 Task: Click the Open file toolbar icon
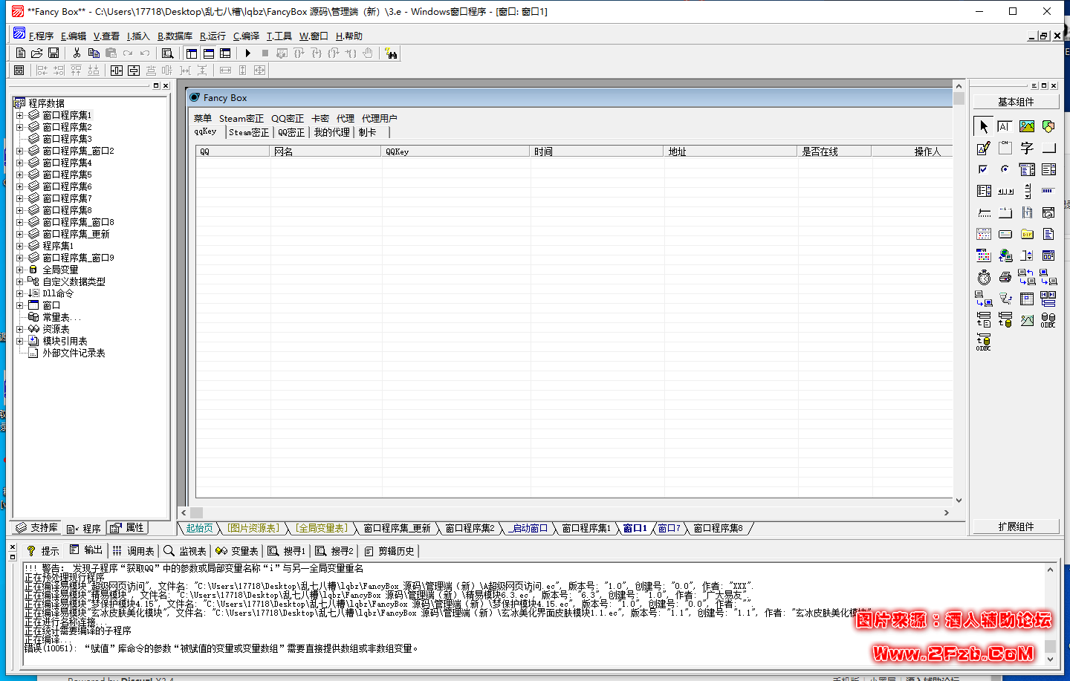(36, 53)
